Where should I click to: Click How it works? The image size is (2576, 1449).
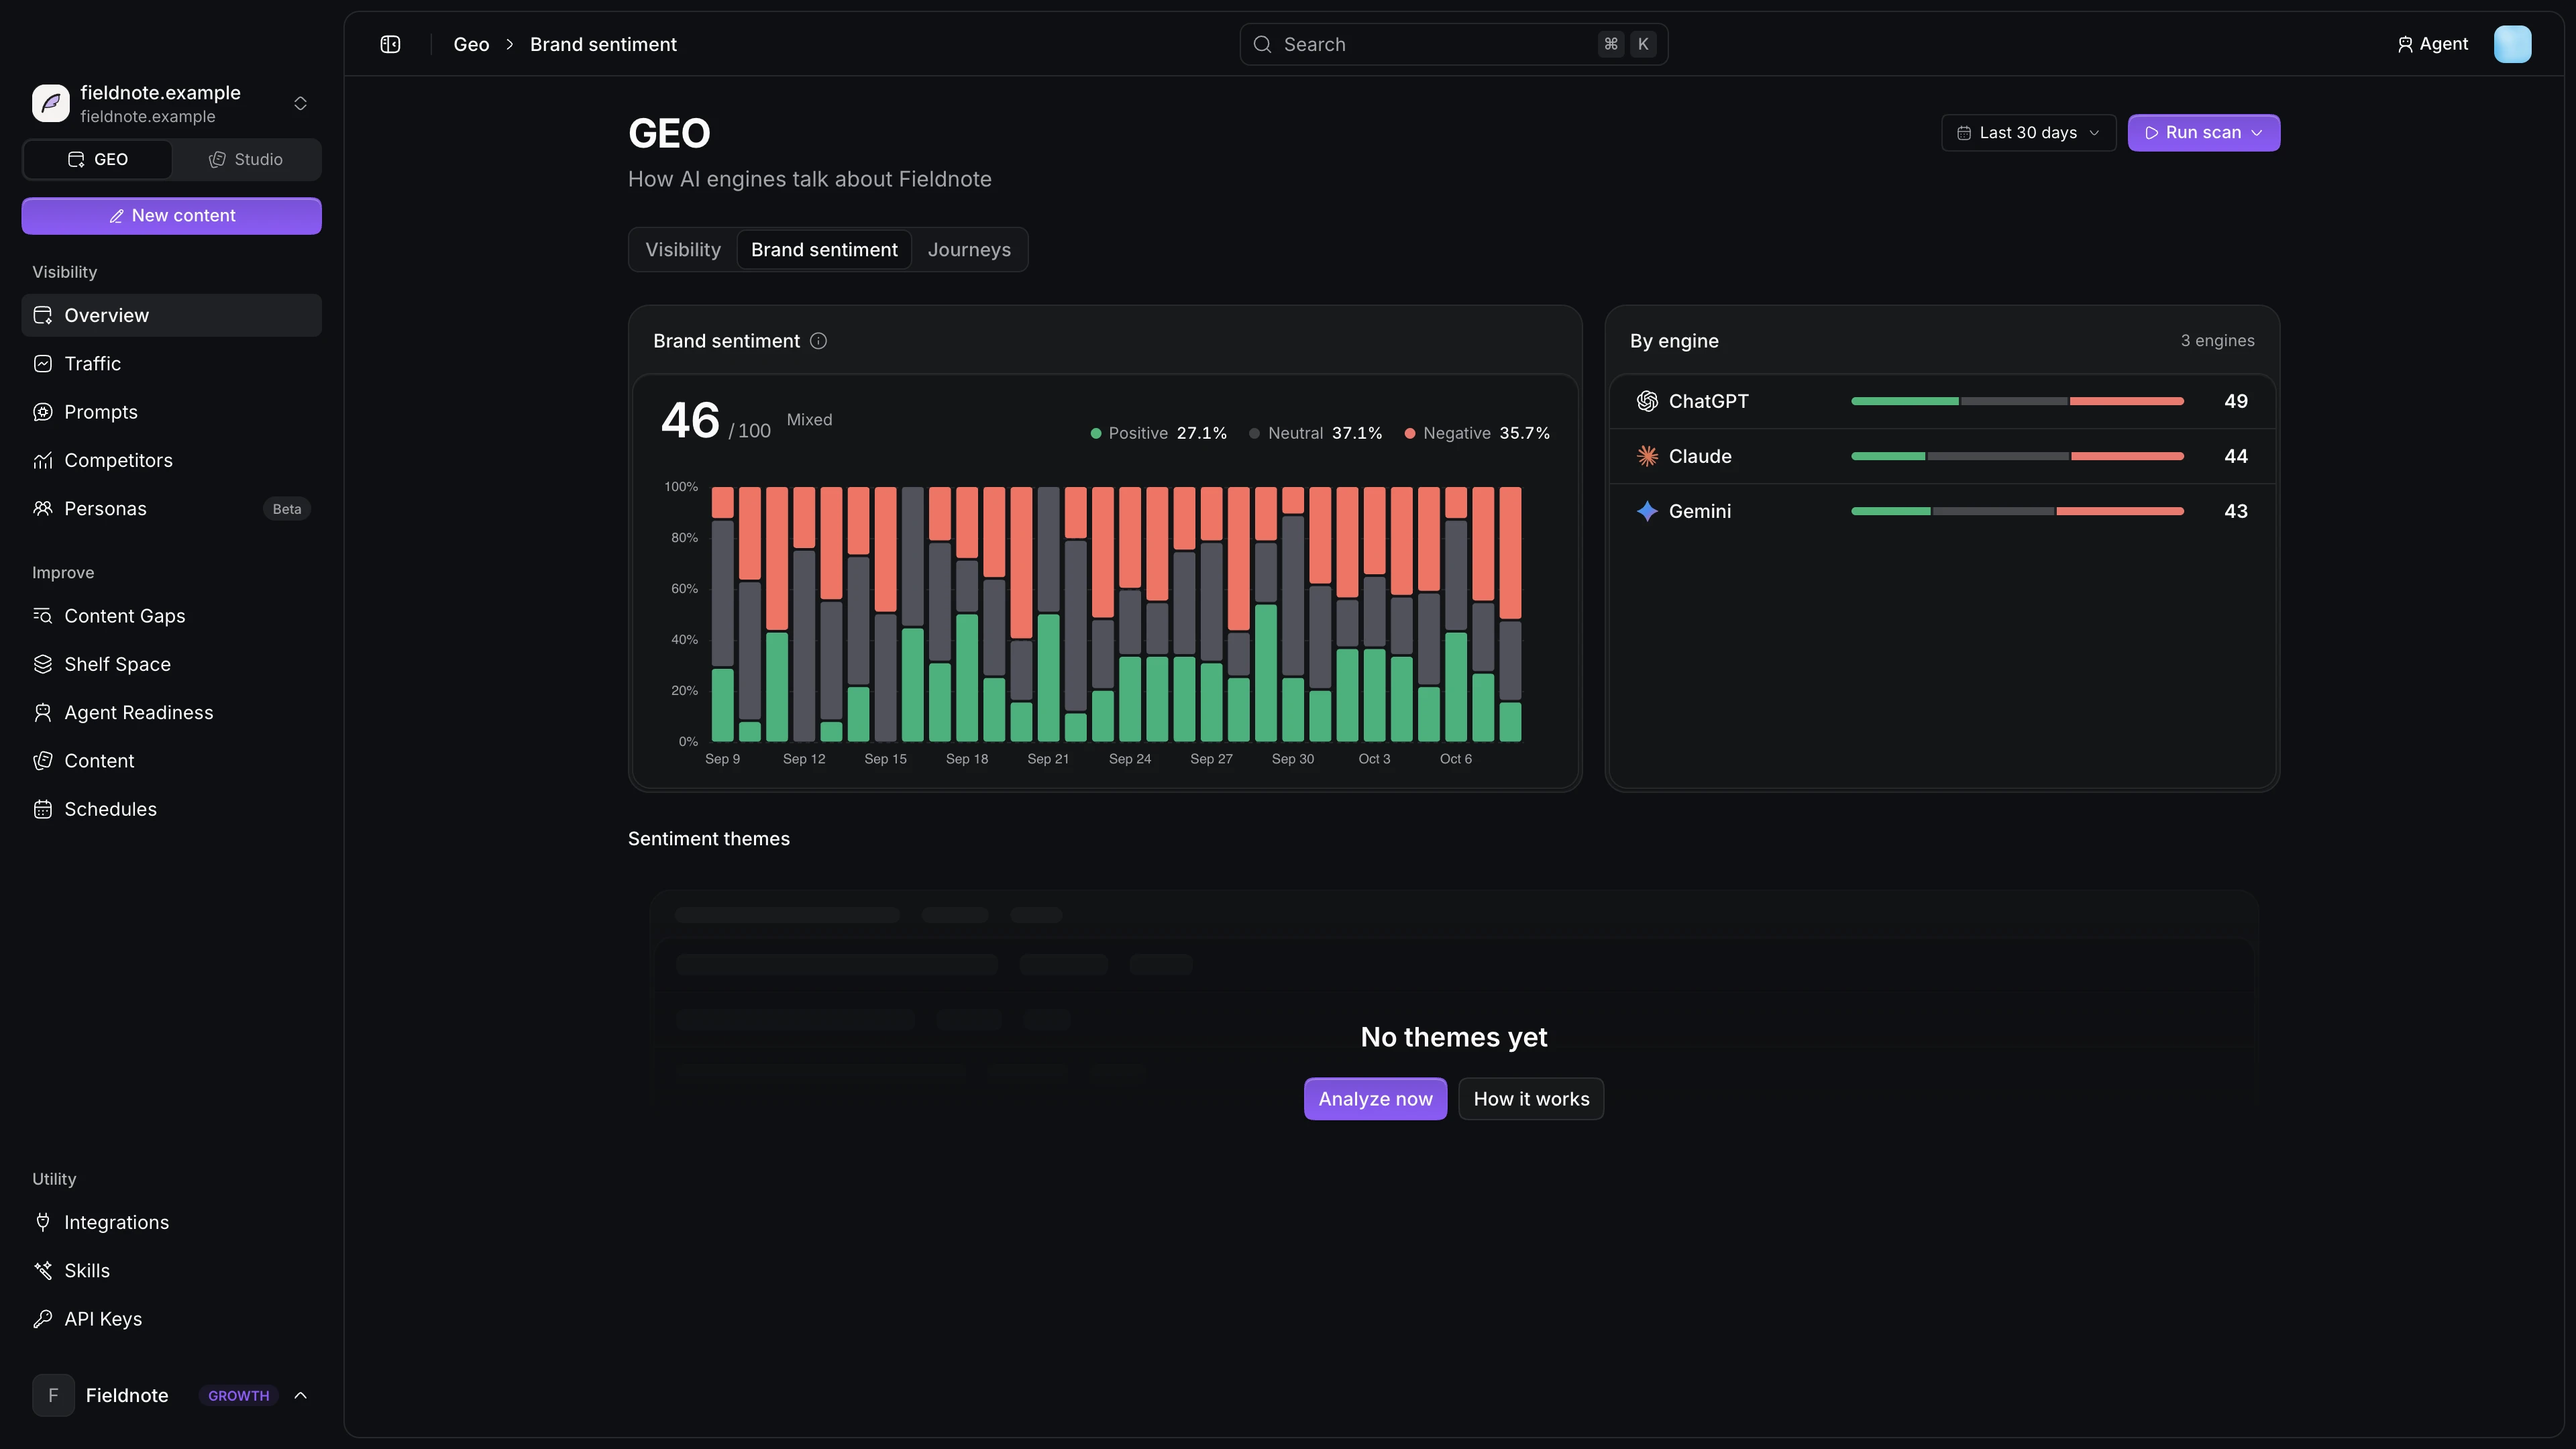(1531, 1099)
